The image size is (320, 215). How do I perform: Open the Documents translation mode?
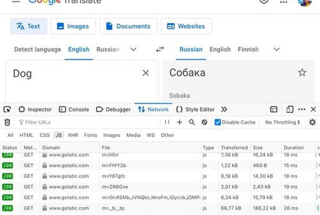point(128,26)
